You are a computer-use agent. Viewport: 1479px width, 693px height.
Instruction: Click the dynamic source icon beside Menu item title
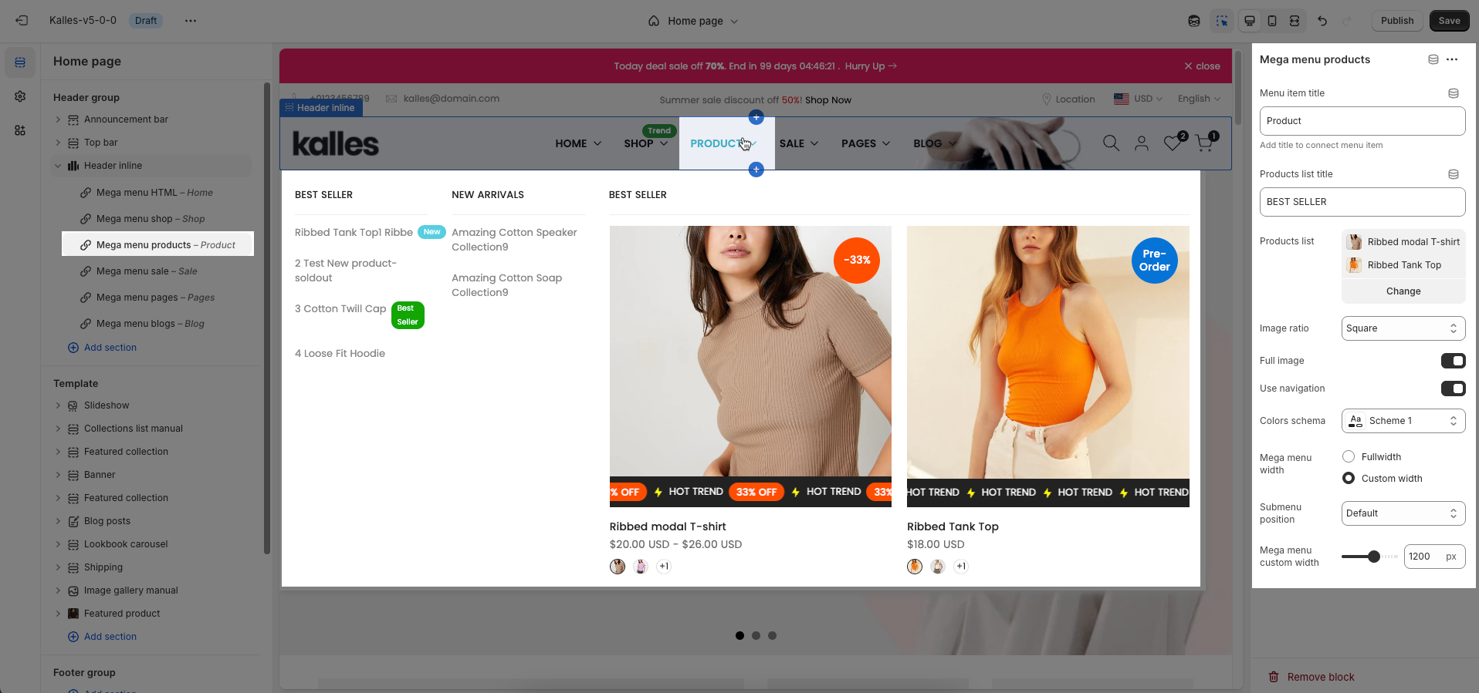tap(1454, 93)
